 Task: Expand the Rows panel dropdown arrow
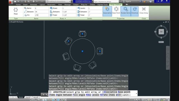pos(65,19)
